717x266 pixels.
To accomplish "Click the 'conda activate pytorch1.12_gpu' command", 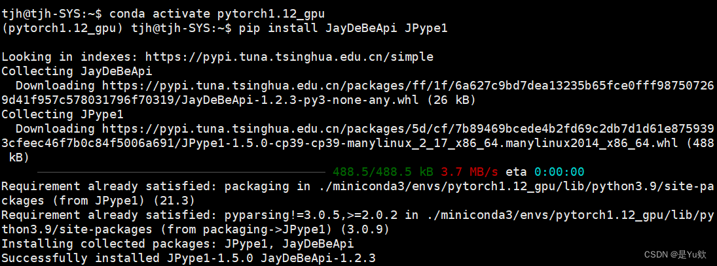I will (x=216, y=13).
